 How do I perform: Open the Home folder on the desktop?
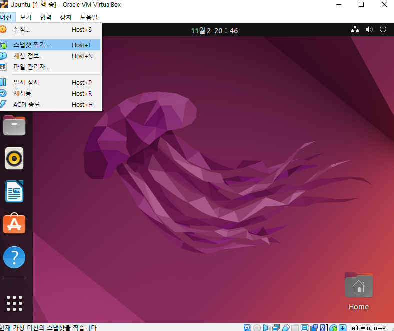(x=359, y=291)
